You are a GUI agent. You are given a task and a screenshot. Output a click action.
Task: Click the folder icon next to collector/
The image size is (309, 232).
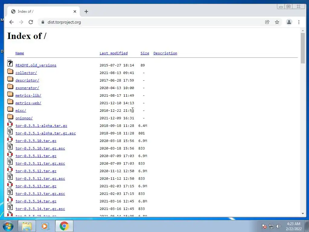[10, 71]
